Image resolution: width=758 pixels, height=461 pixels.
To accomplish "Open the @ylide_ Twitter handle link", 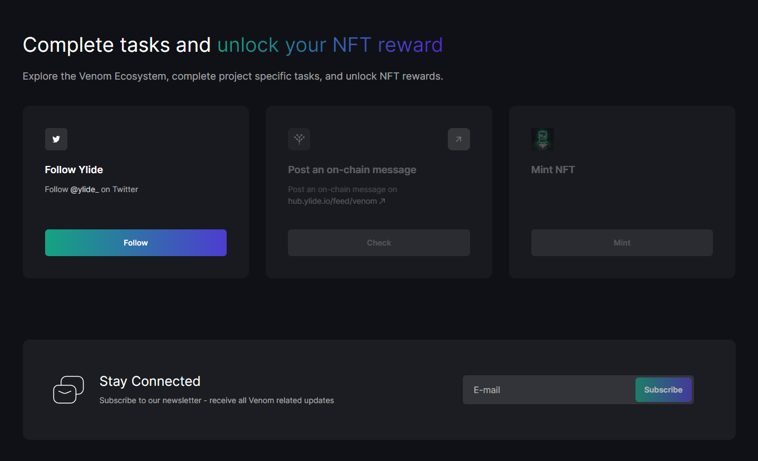I will point(85,189).
